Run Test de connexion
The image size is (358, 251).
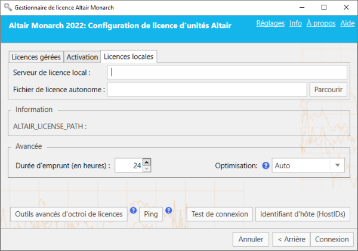point(220,214)
